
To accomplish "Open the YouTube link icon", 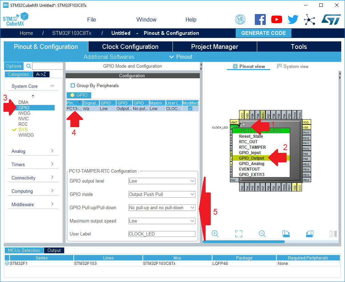I will (x=277, y=19).
